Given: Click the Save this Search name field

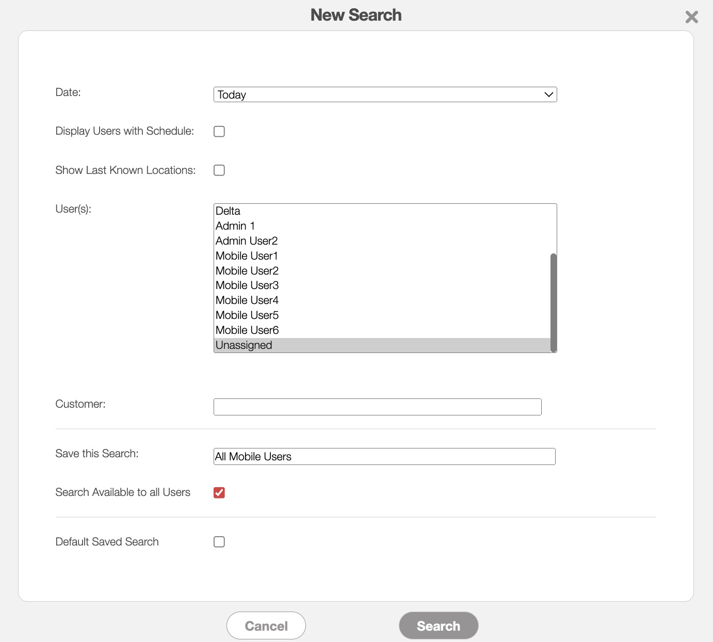Looking at the screenshot, I should [x=384, y=457].
